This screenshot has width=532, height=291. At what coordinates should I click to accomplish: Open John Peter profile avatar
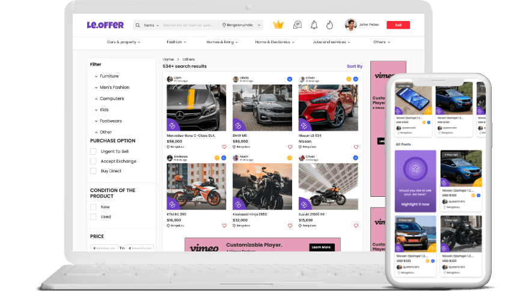click(351, 25)
